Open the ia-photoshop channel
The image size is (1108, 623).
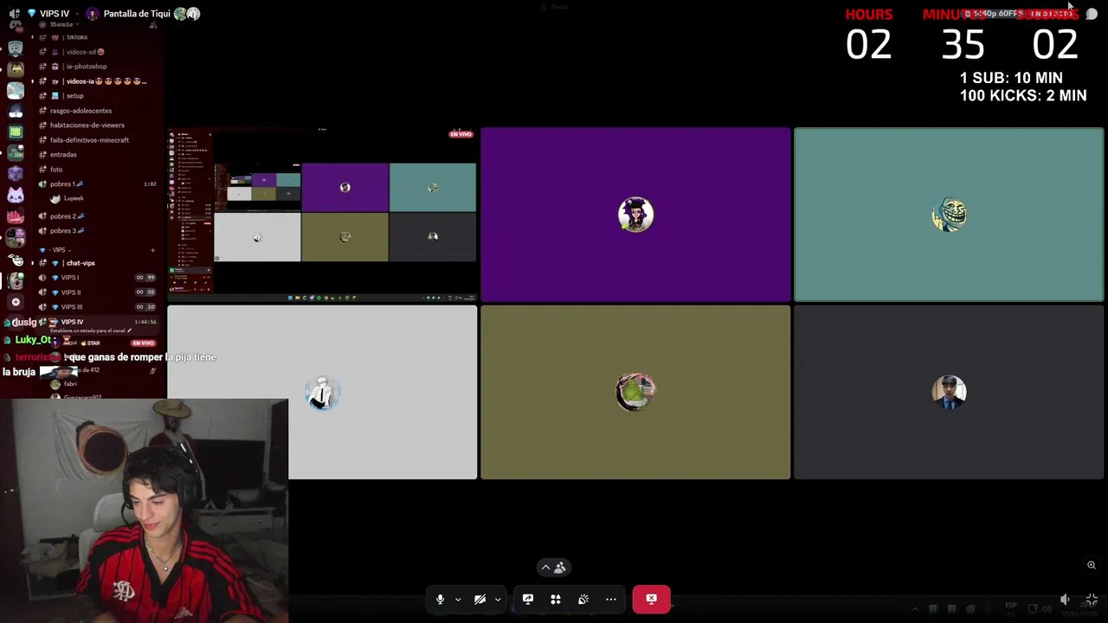coord(97,67)
